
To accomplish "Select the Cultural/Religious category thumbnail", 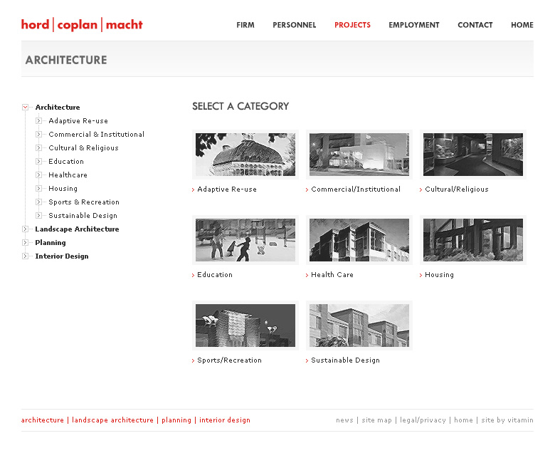I will coord(473,155).
